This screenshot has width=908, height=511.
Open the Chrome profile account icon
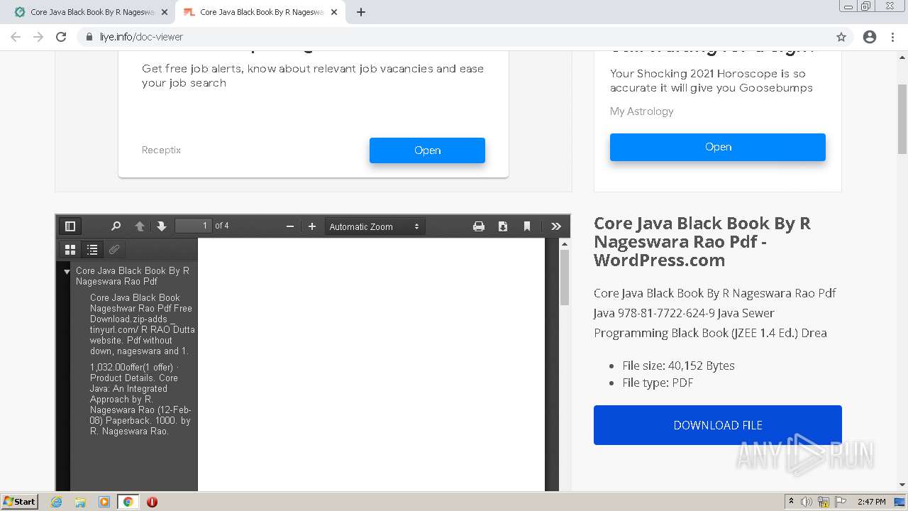click(870, 37)
